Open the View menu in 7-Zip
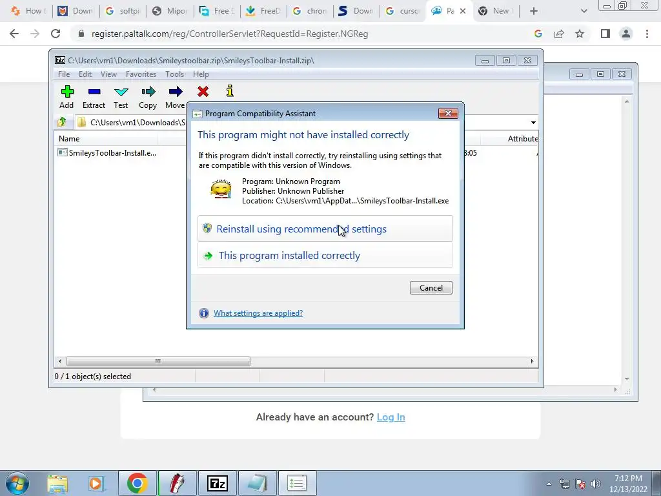This screenshot has height=496, width=661. pos(108,74)
